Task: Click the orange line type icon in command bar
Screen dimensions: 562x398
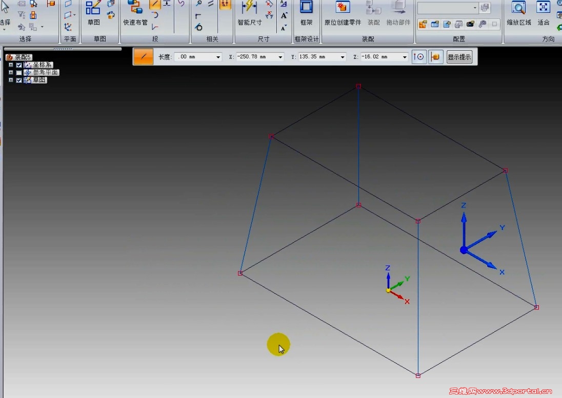Action: click(x=144, y=56)
